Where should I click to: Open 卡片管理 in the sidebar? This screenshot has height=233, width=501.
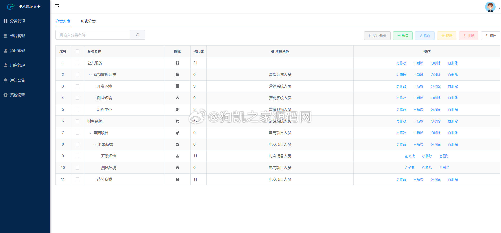25,36
